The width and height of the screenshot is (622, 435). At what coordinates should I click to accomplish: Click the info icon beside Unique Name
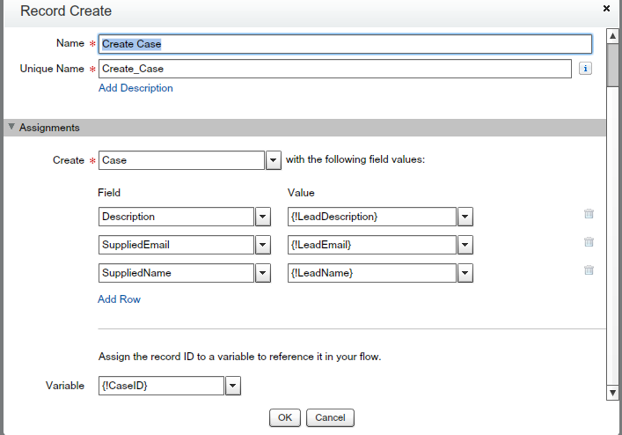click(x=585, y=68)
